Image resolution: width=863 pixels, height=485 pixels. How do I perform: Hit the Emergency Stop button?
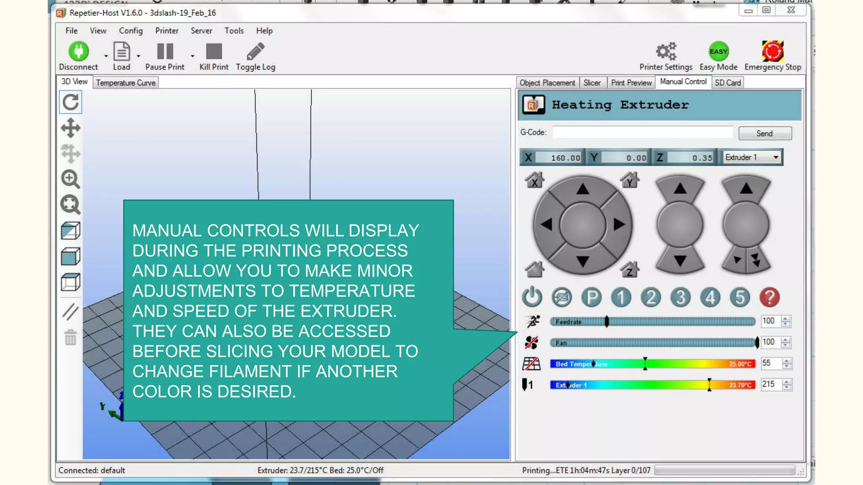click(772, 51)
